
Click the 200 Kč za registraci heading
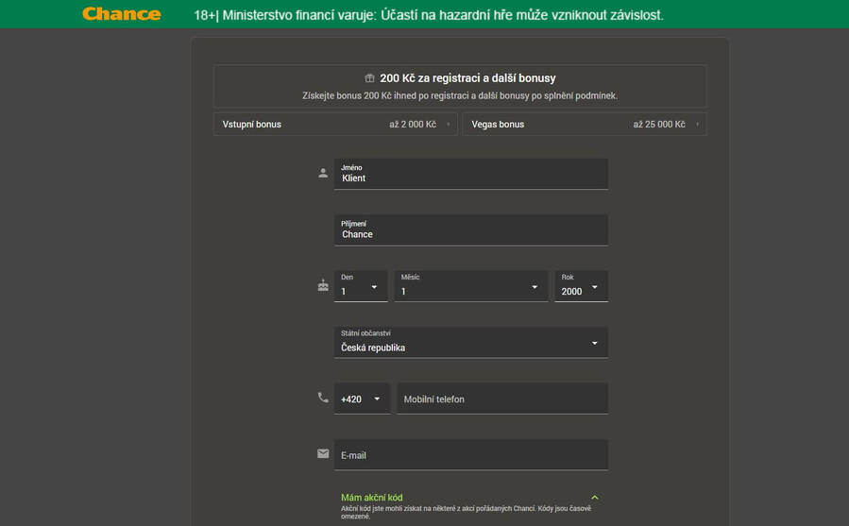coord(467,78)
